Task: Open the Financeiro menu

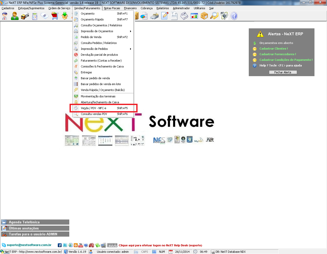Action: pos(130,8)
